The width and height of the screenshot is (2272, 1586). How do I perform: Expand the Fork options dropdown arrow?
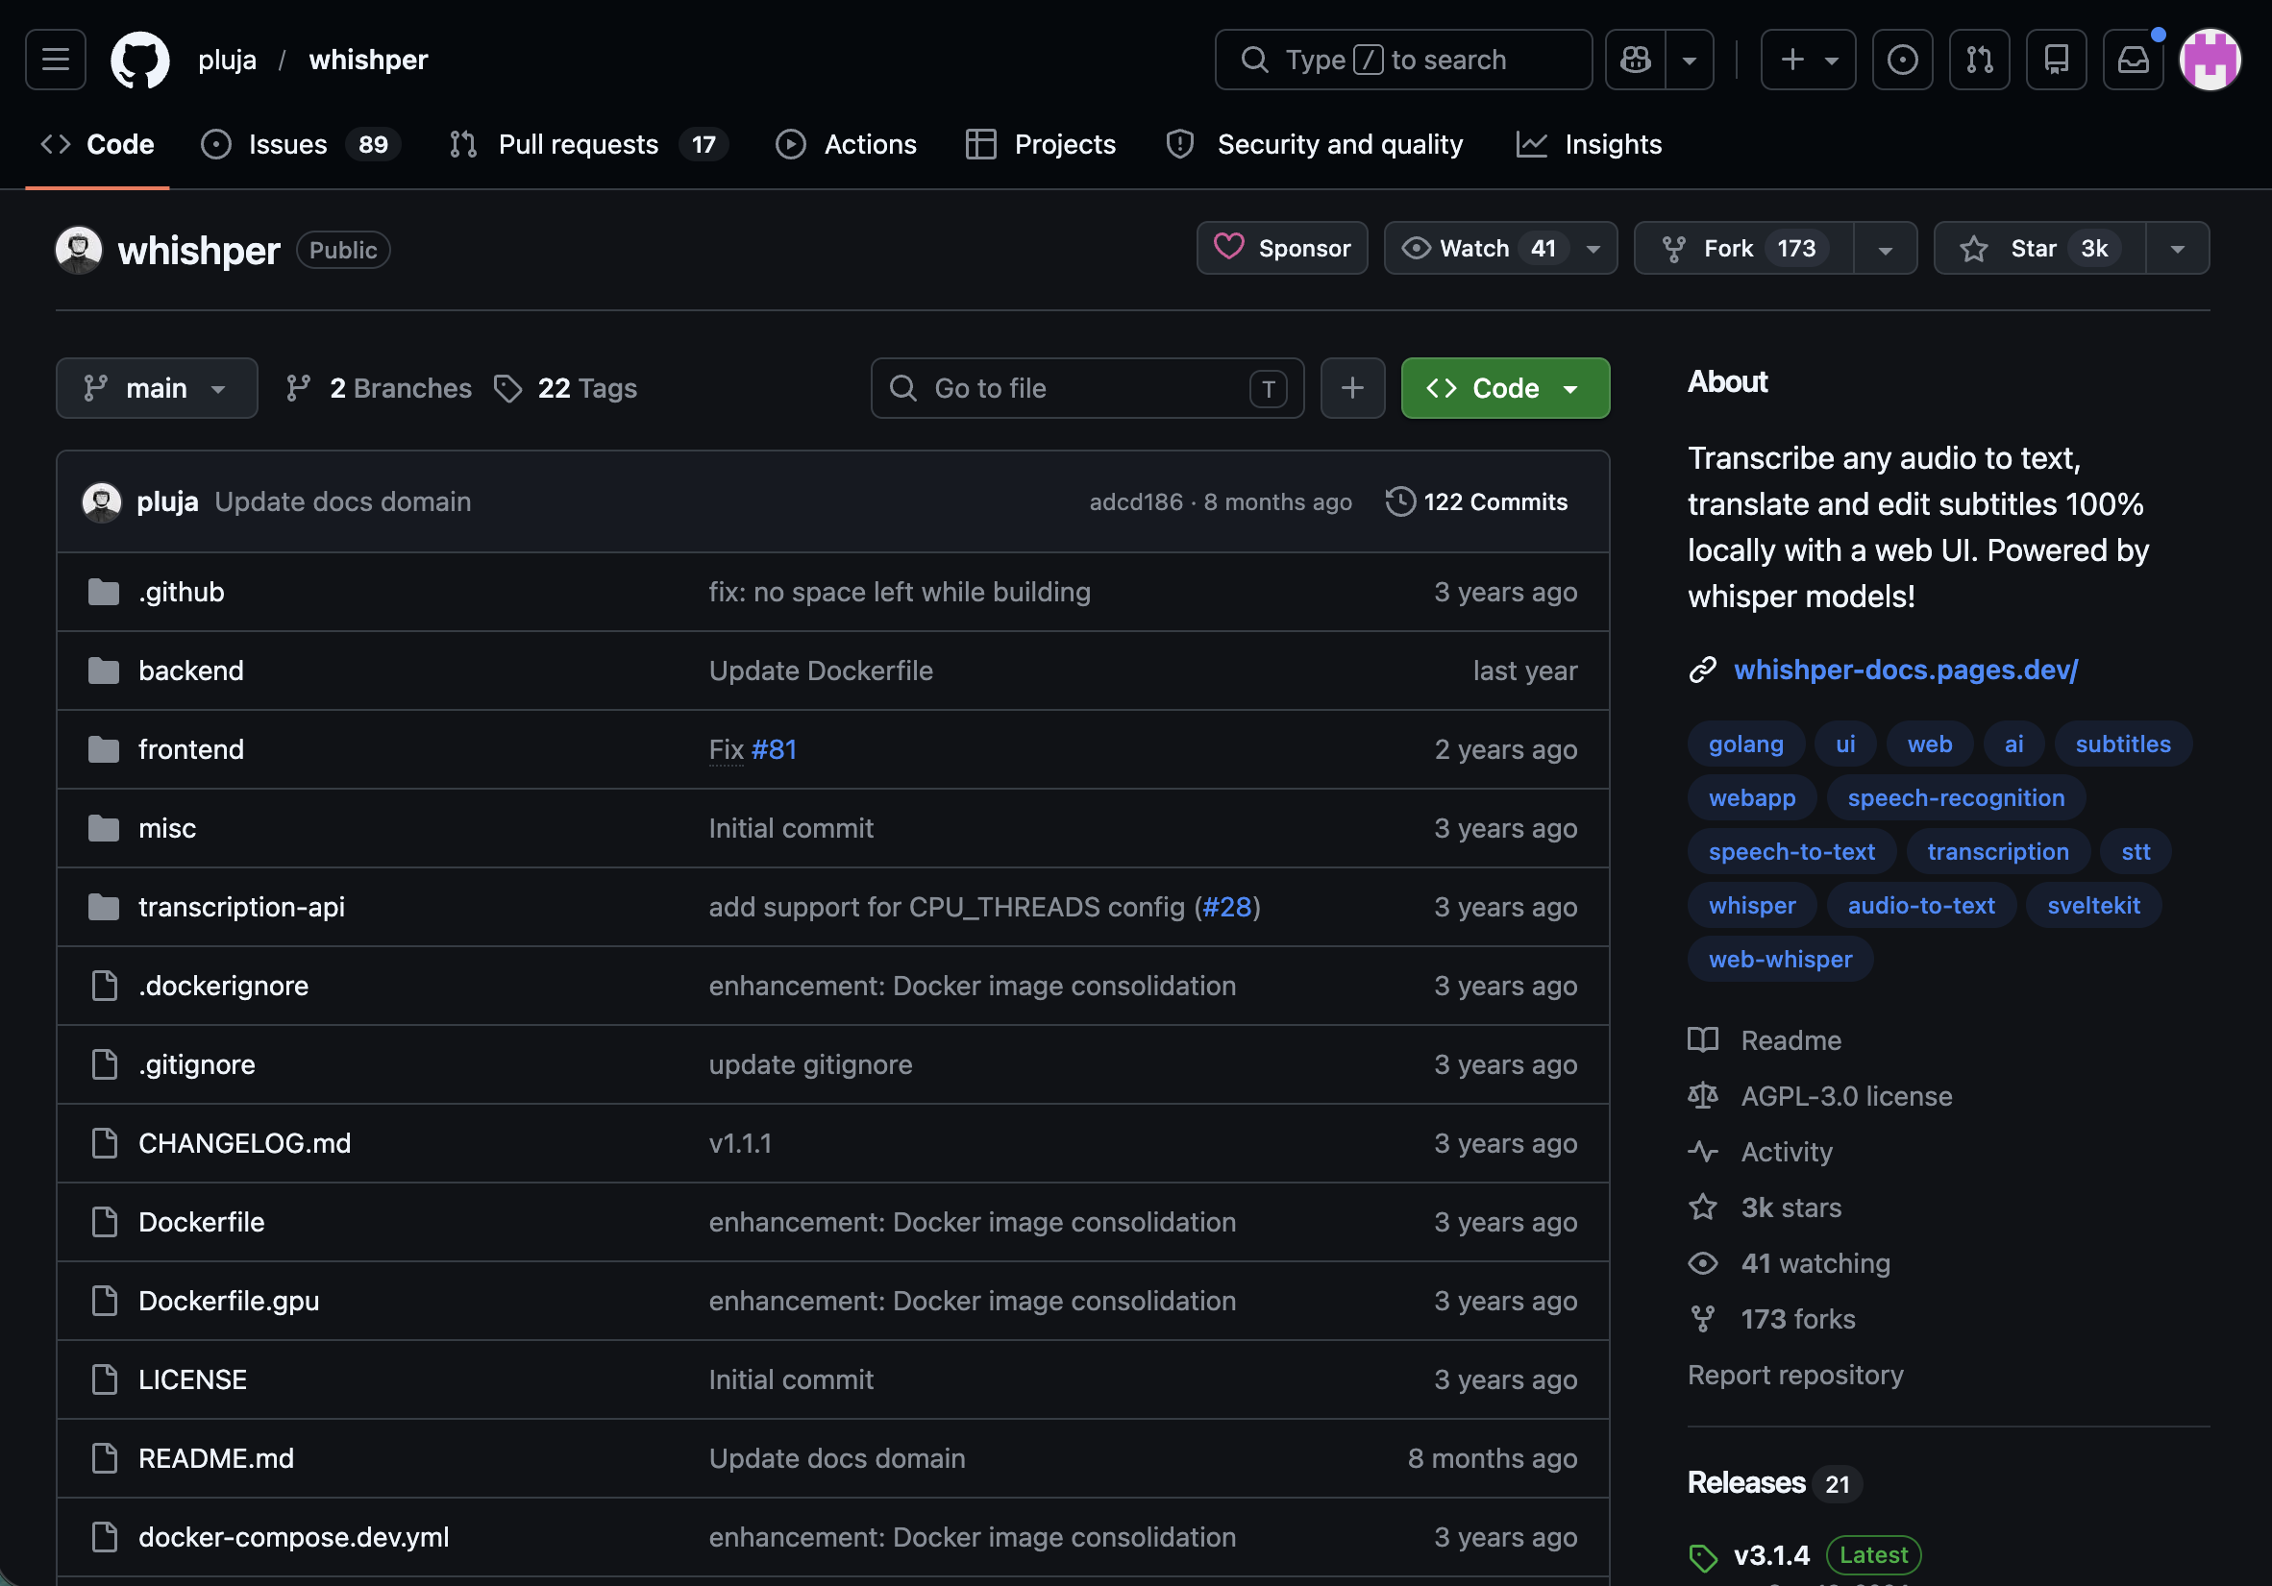(1884, 248)
